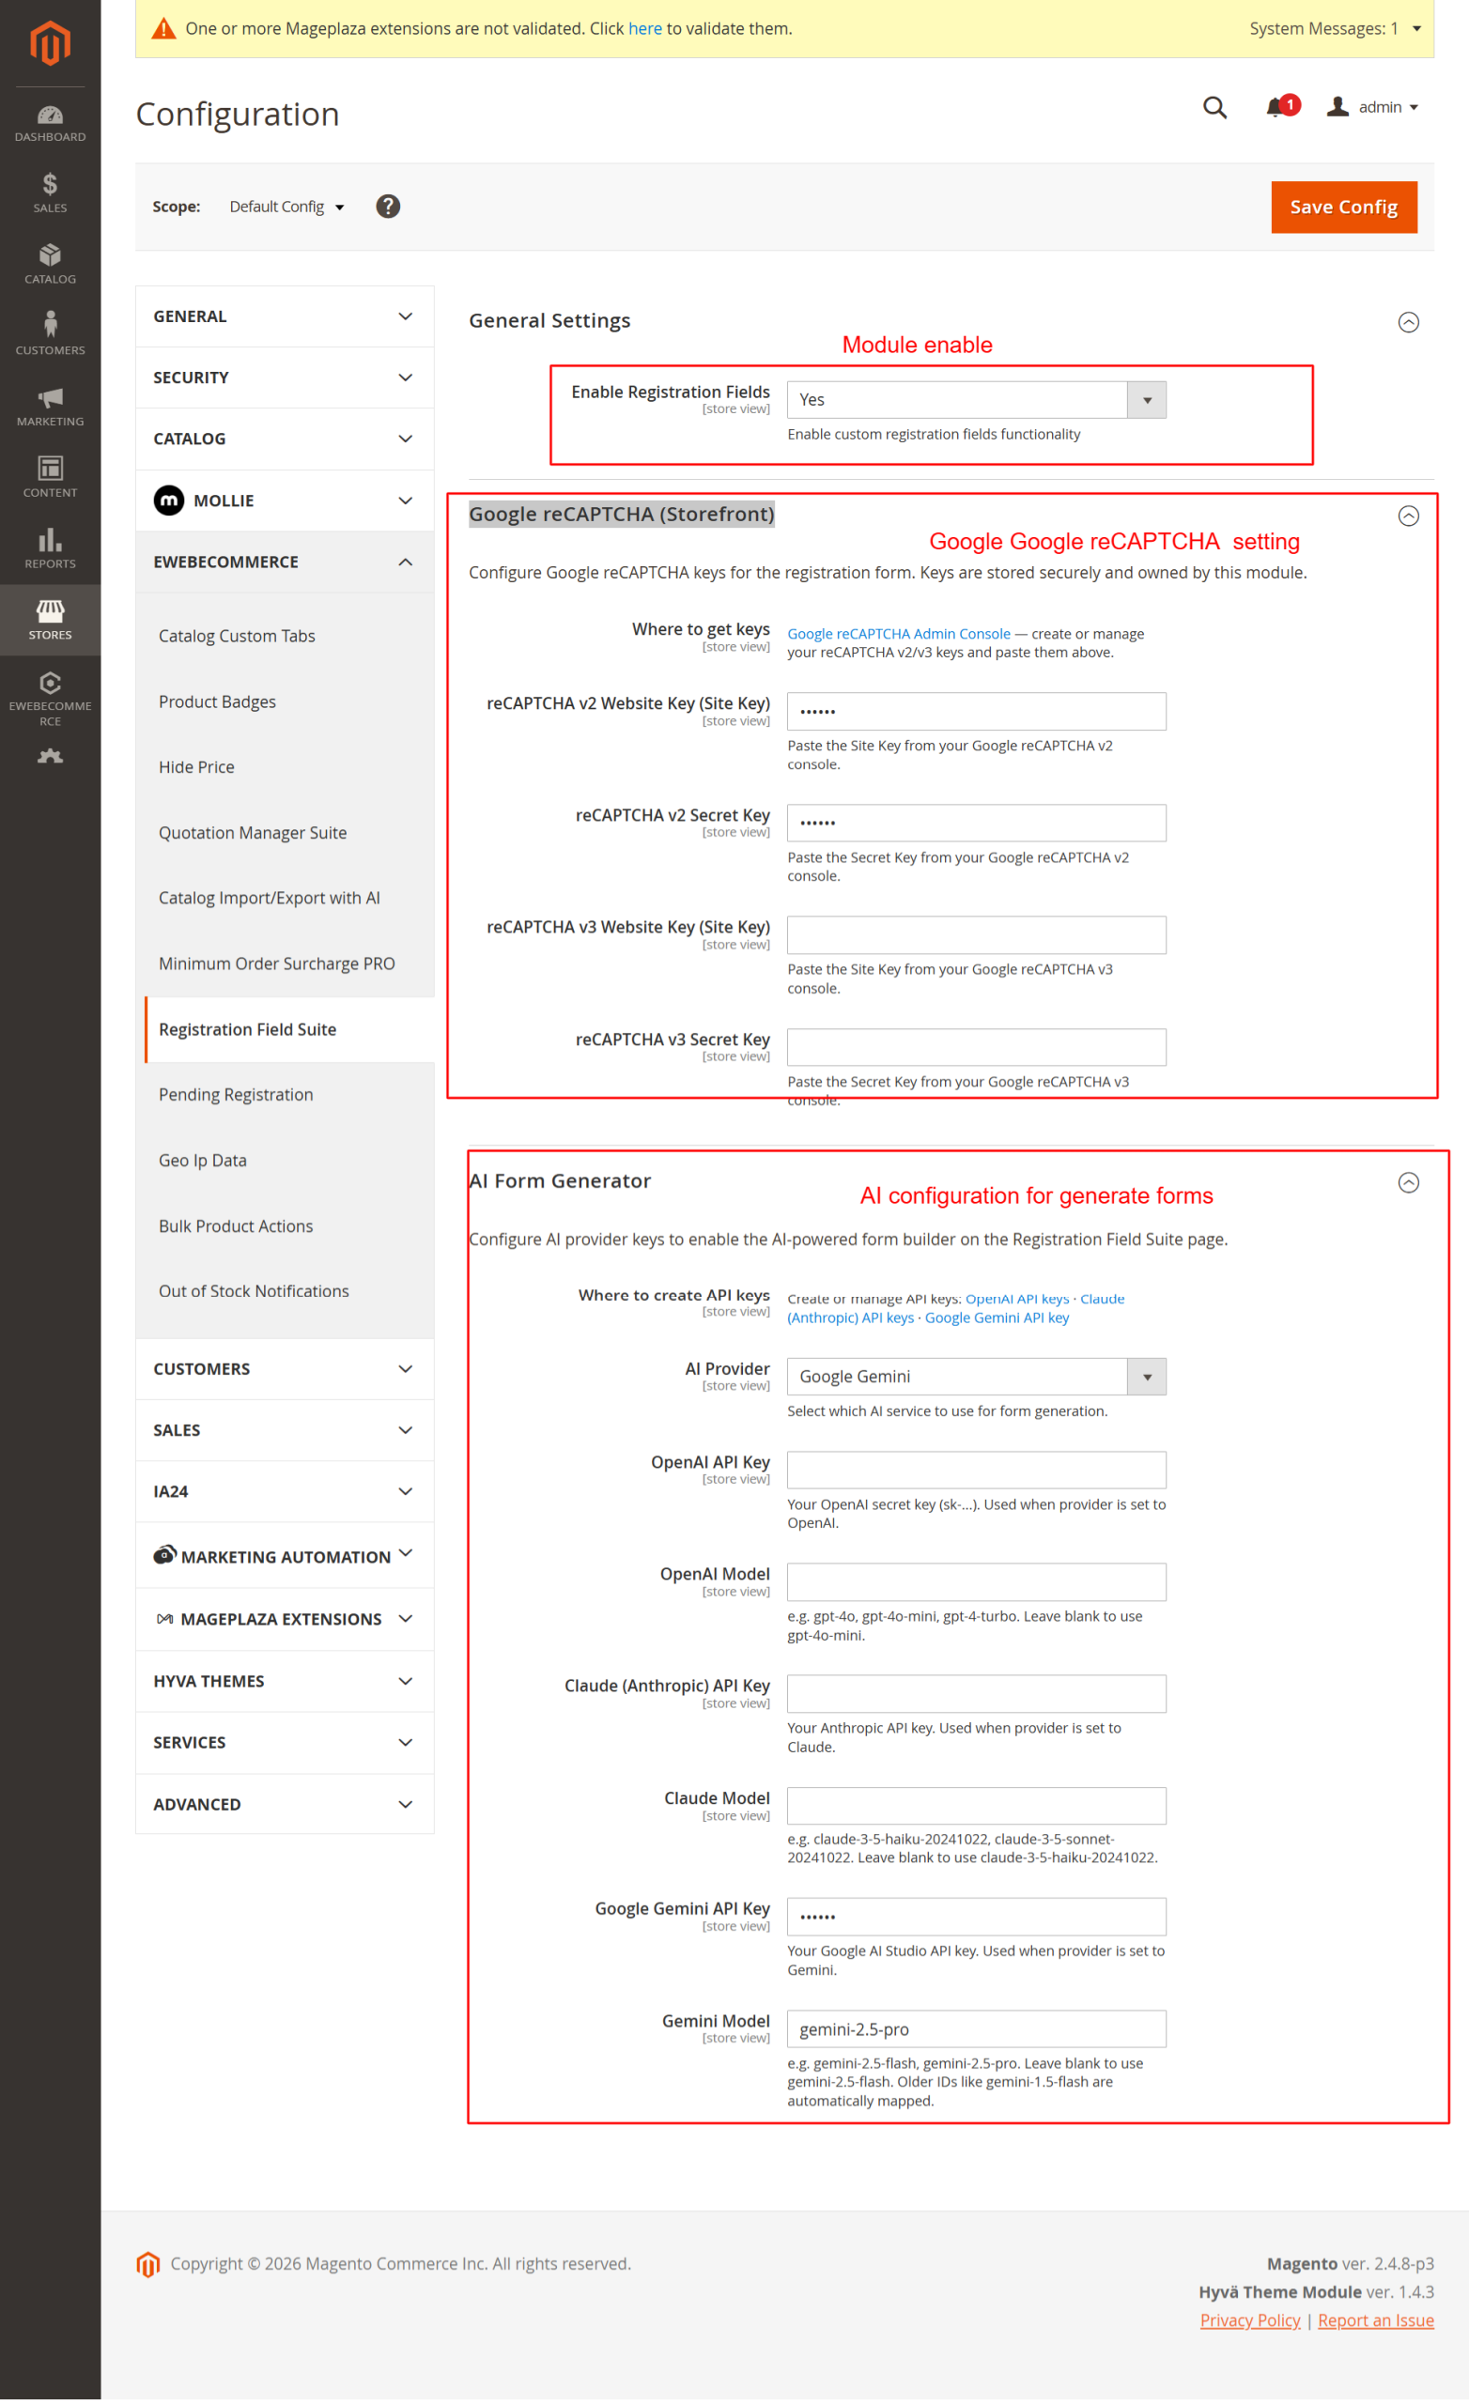Click the Gemini Model input field
The width and height of the screenshot is (1469, 2404).
coord(976,2029)
